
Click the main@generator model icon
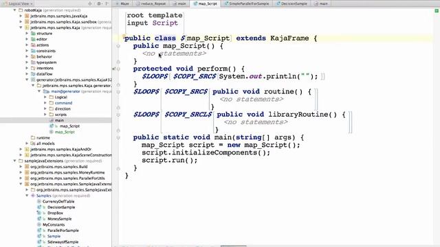(46, 91)
